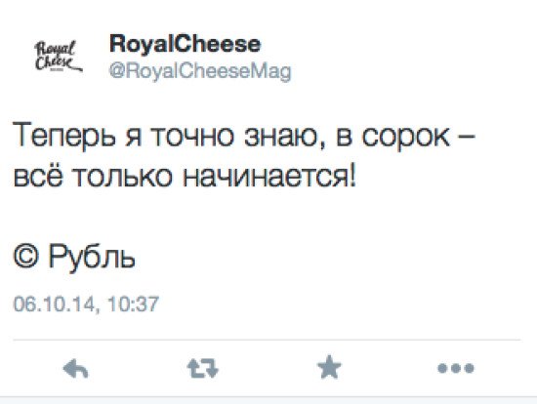Click the word 'сорок' in the tweet

pyautogui.click(x=406, y=138)
